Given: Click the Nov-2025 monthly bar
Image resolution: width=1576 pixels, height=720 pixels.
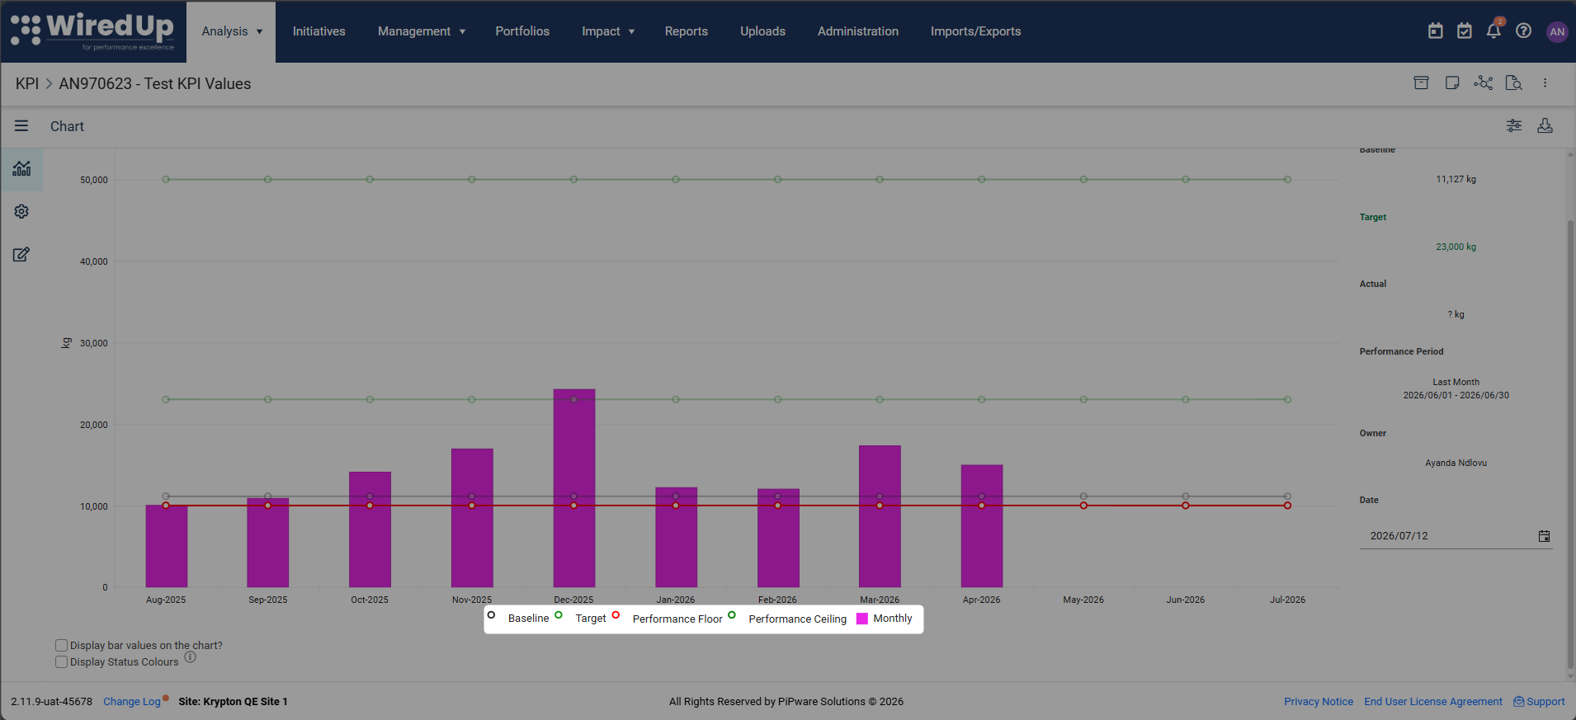Looking at the screenshot, I should 472,518.
